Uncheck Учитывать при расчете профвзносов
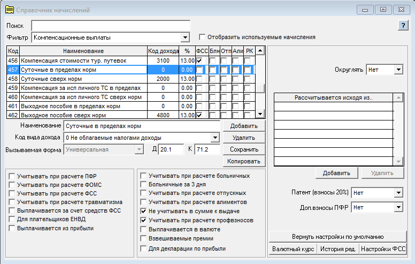The height and width of the screenshot is (264, 415). (x=143, y=220)
